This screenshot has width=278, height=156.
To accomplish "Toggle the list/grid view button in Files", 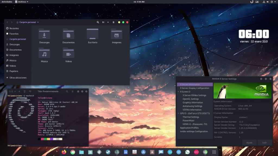I will (x=103, y=22).
